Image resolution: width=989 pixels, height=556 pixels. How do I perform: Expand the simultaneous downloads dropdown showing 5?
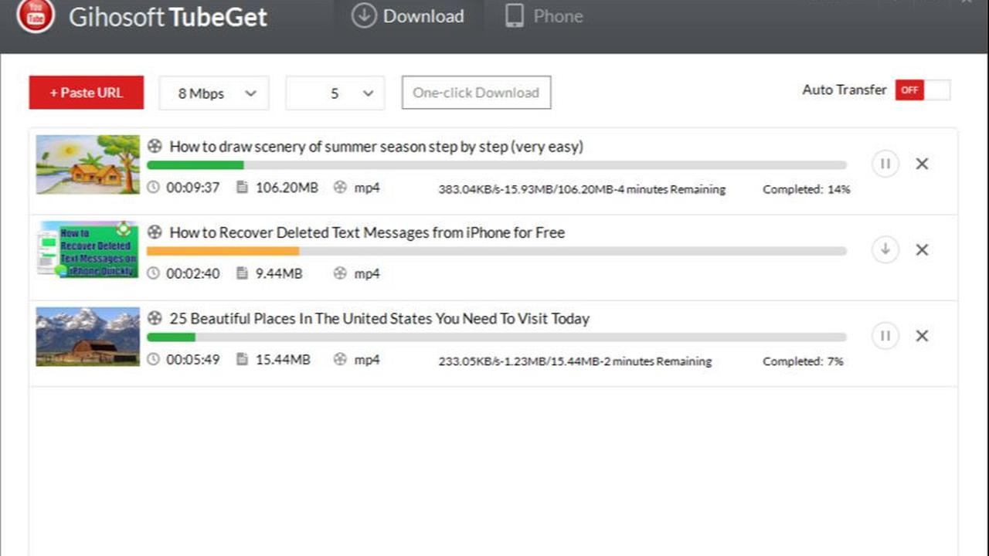pos(335,93)
